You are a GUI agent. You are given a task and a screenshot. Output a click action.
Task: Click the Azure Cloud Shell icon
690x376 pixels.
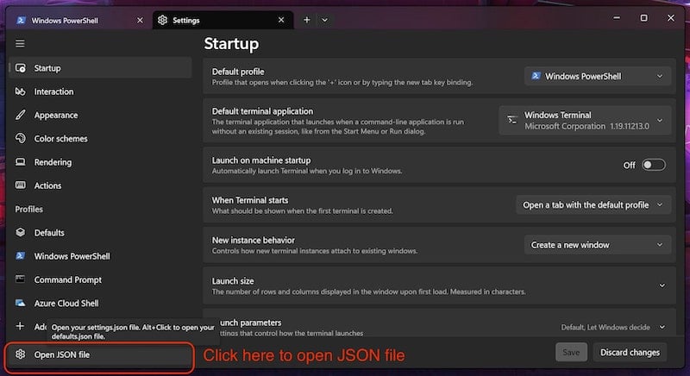pos(20,303)
